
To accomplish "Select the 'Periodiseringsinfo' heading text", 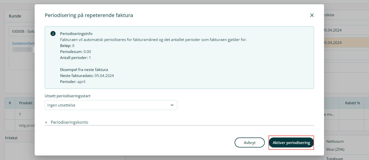I will tap(76, 33).
